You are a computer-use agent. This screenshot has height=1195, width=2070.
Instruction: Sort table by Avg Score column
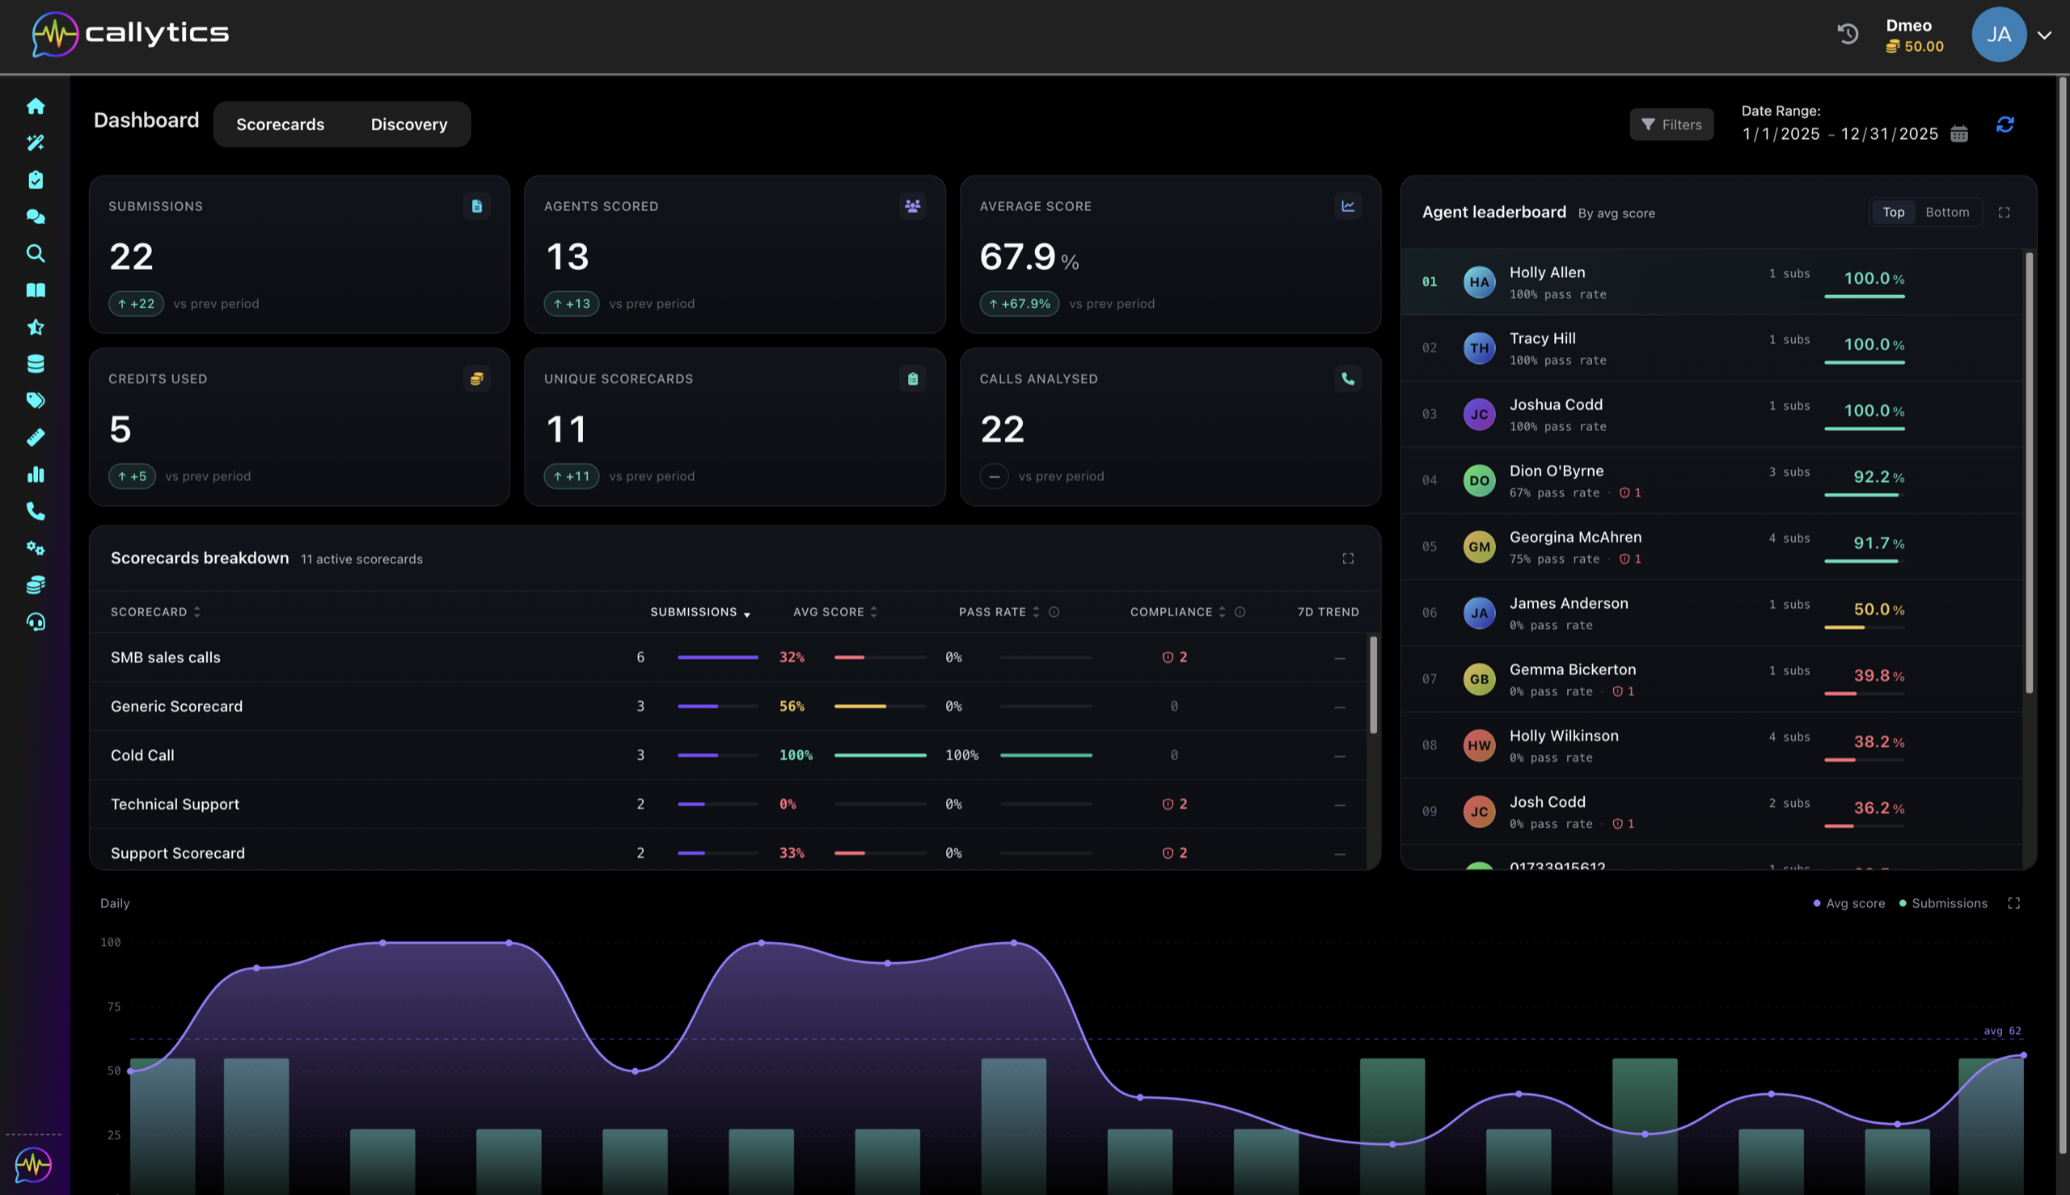click(834, 612)
